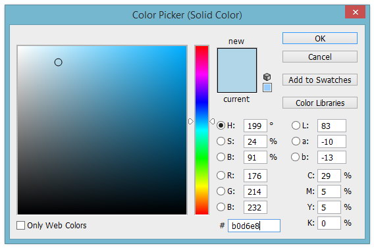Click the hex color input field

(254, 226)
